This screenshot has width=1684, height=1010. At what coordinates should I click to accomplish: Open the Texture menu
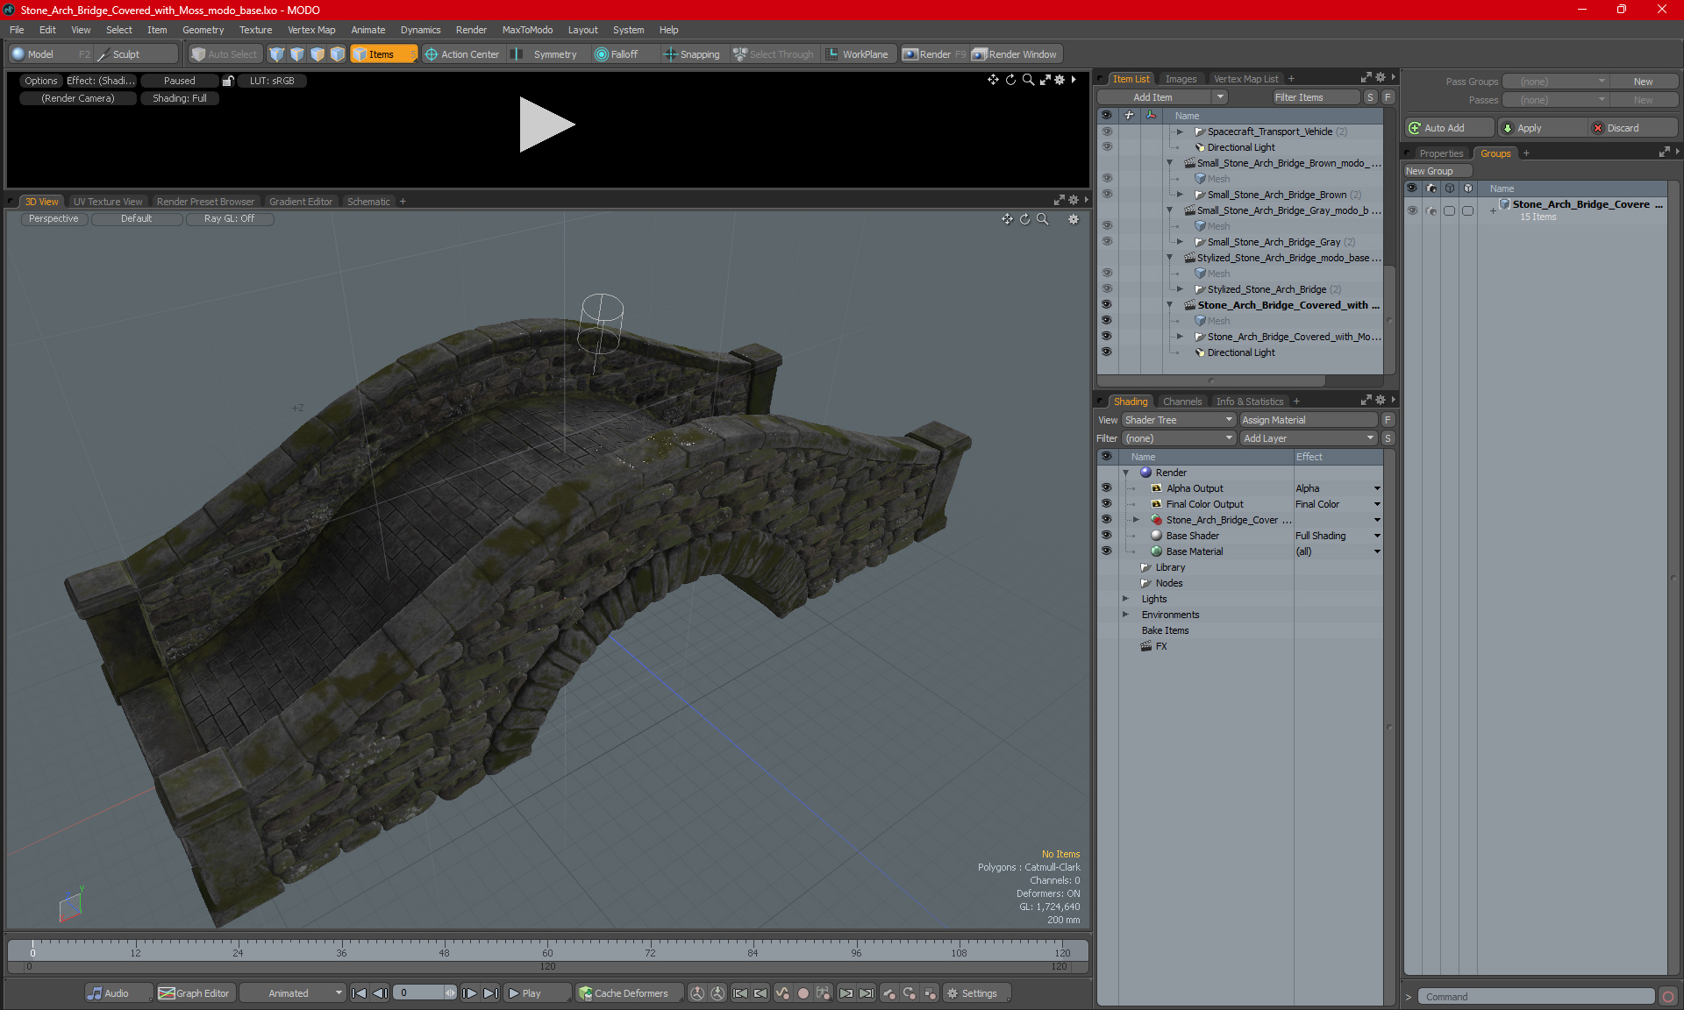255,30
